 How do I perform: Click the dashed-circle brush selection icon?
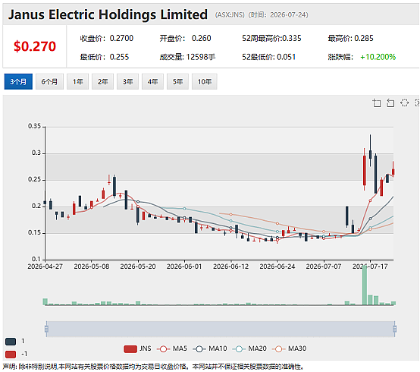[404, 102]
